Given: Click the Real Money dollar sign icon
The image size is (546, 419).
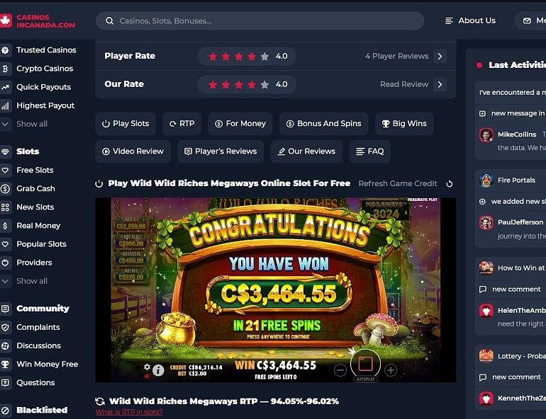Looking at the screenshot, I should (x=5, y=226).
